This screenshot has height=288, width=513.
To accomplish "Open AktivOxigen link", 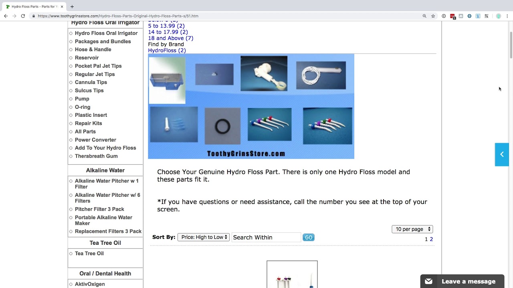I will (90, 284).
